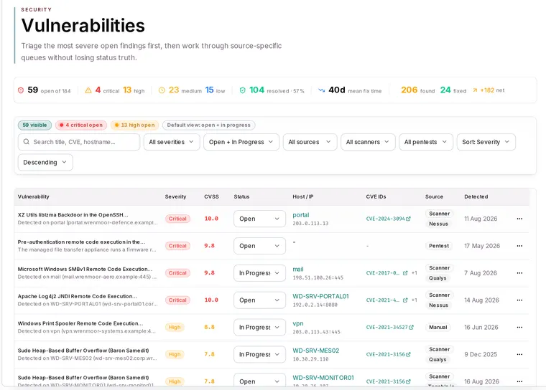Screen dimensions: 546x390
Task: Open row actions menu for WD-SRV-MONITOR01 finding
Action: click(x=519, y=381)
